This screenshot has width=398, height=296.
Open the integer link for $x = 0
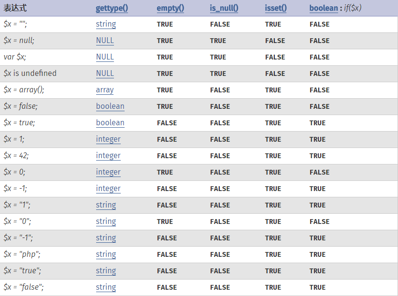108,172
